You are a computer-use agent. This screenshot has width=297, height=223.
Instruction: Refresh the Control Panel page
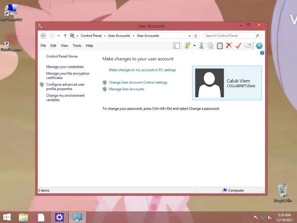pyautogui.click(x=196, y=36)
